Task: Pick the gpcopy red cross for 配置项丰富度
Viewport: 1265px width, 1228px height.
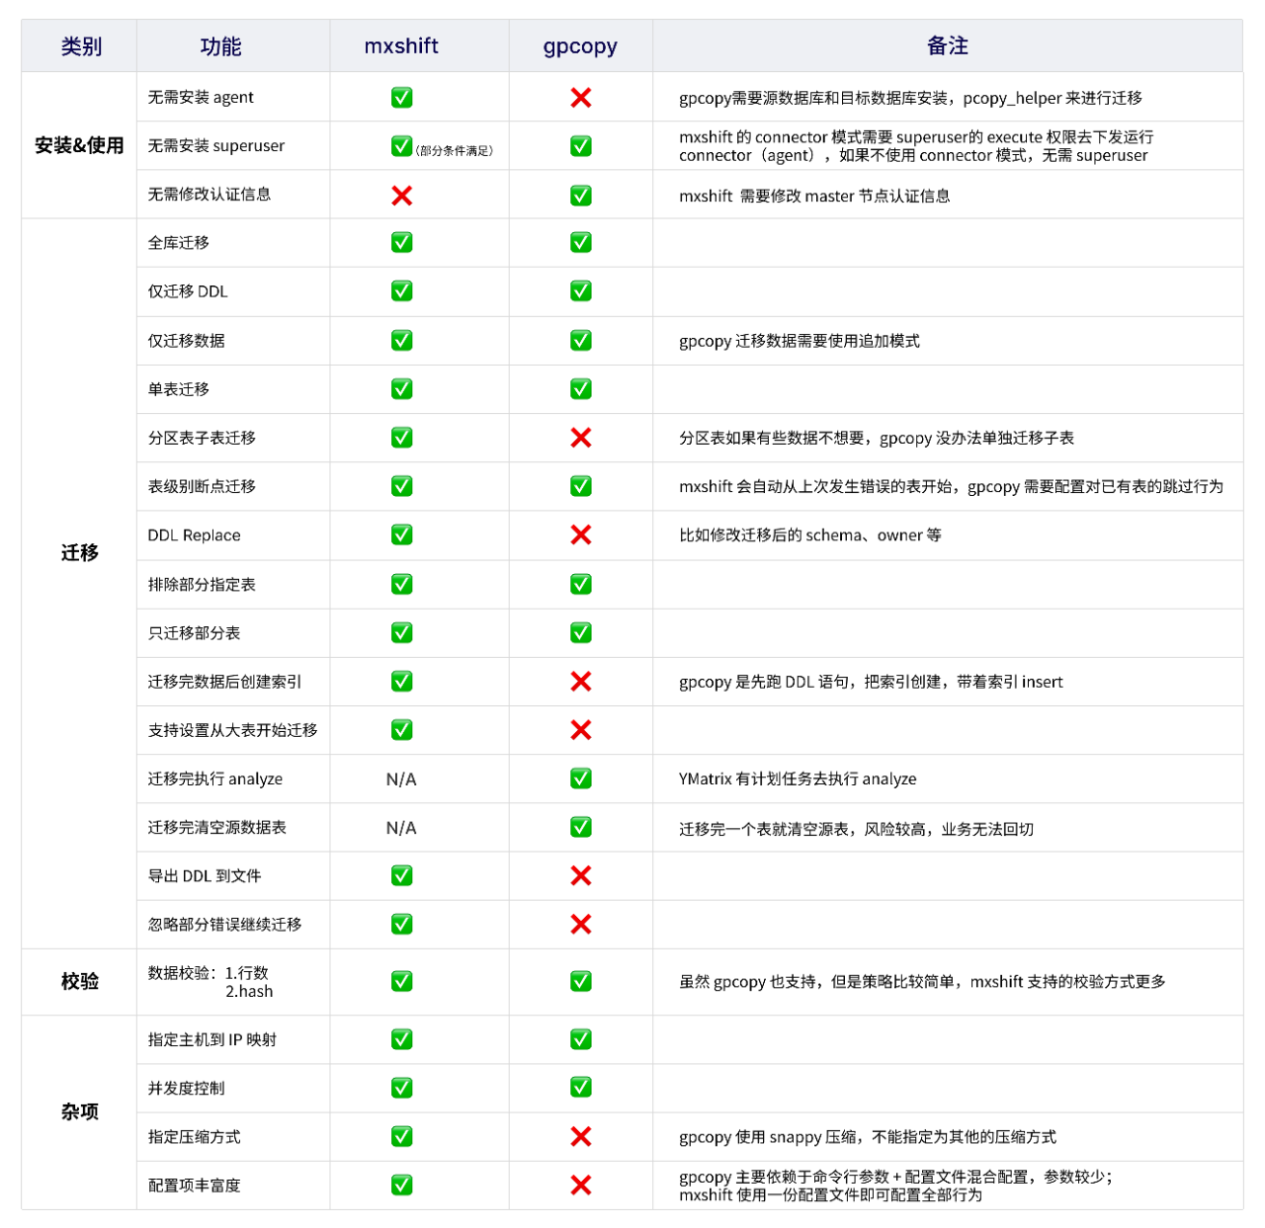Action: (581, 1185)
